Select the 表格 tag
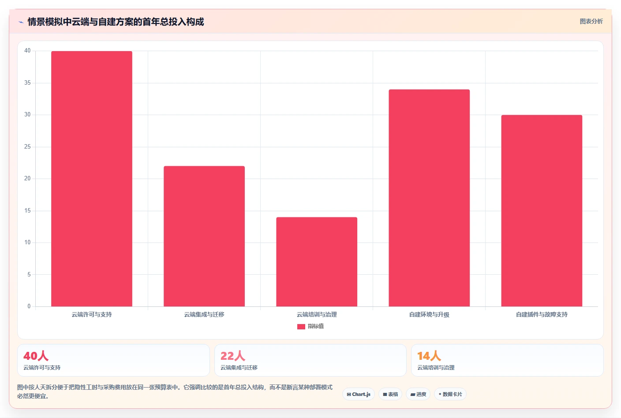The width and height of the screenshot is (621, 418). point(390,394)
